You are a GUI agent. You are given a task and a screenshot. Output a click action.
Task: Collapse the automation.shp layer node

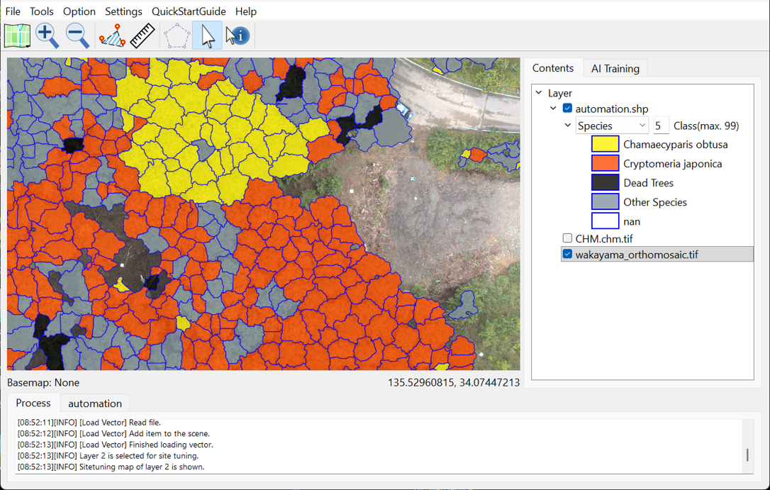point(553,108)
